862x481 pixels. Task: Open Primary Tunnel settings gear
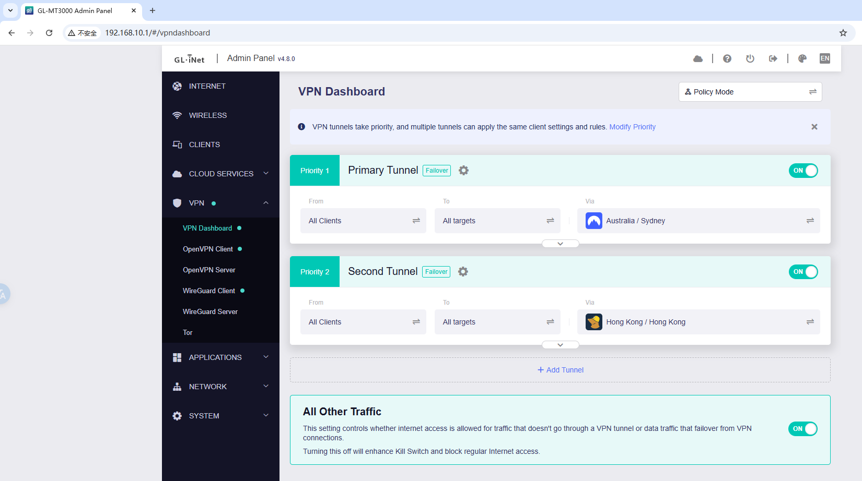[463, 171]
